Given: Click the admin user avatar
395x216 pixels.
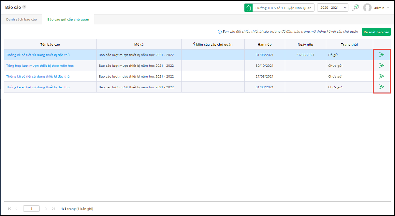Looking at the screenshot, I should click(367, 7).
